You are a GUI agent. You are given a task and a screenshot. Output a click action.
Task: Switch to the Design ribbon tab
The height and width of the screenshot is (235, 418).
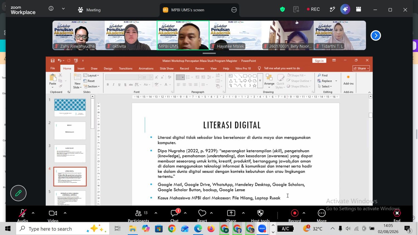point(108,68)
